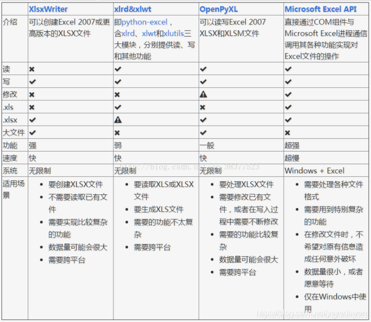Open the xlrd&xlwt header link
This screenshot has width=371, height=322.
coord(132,9)
